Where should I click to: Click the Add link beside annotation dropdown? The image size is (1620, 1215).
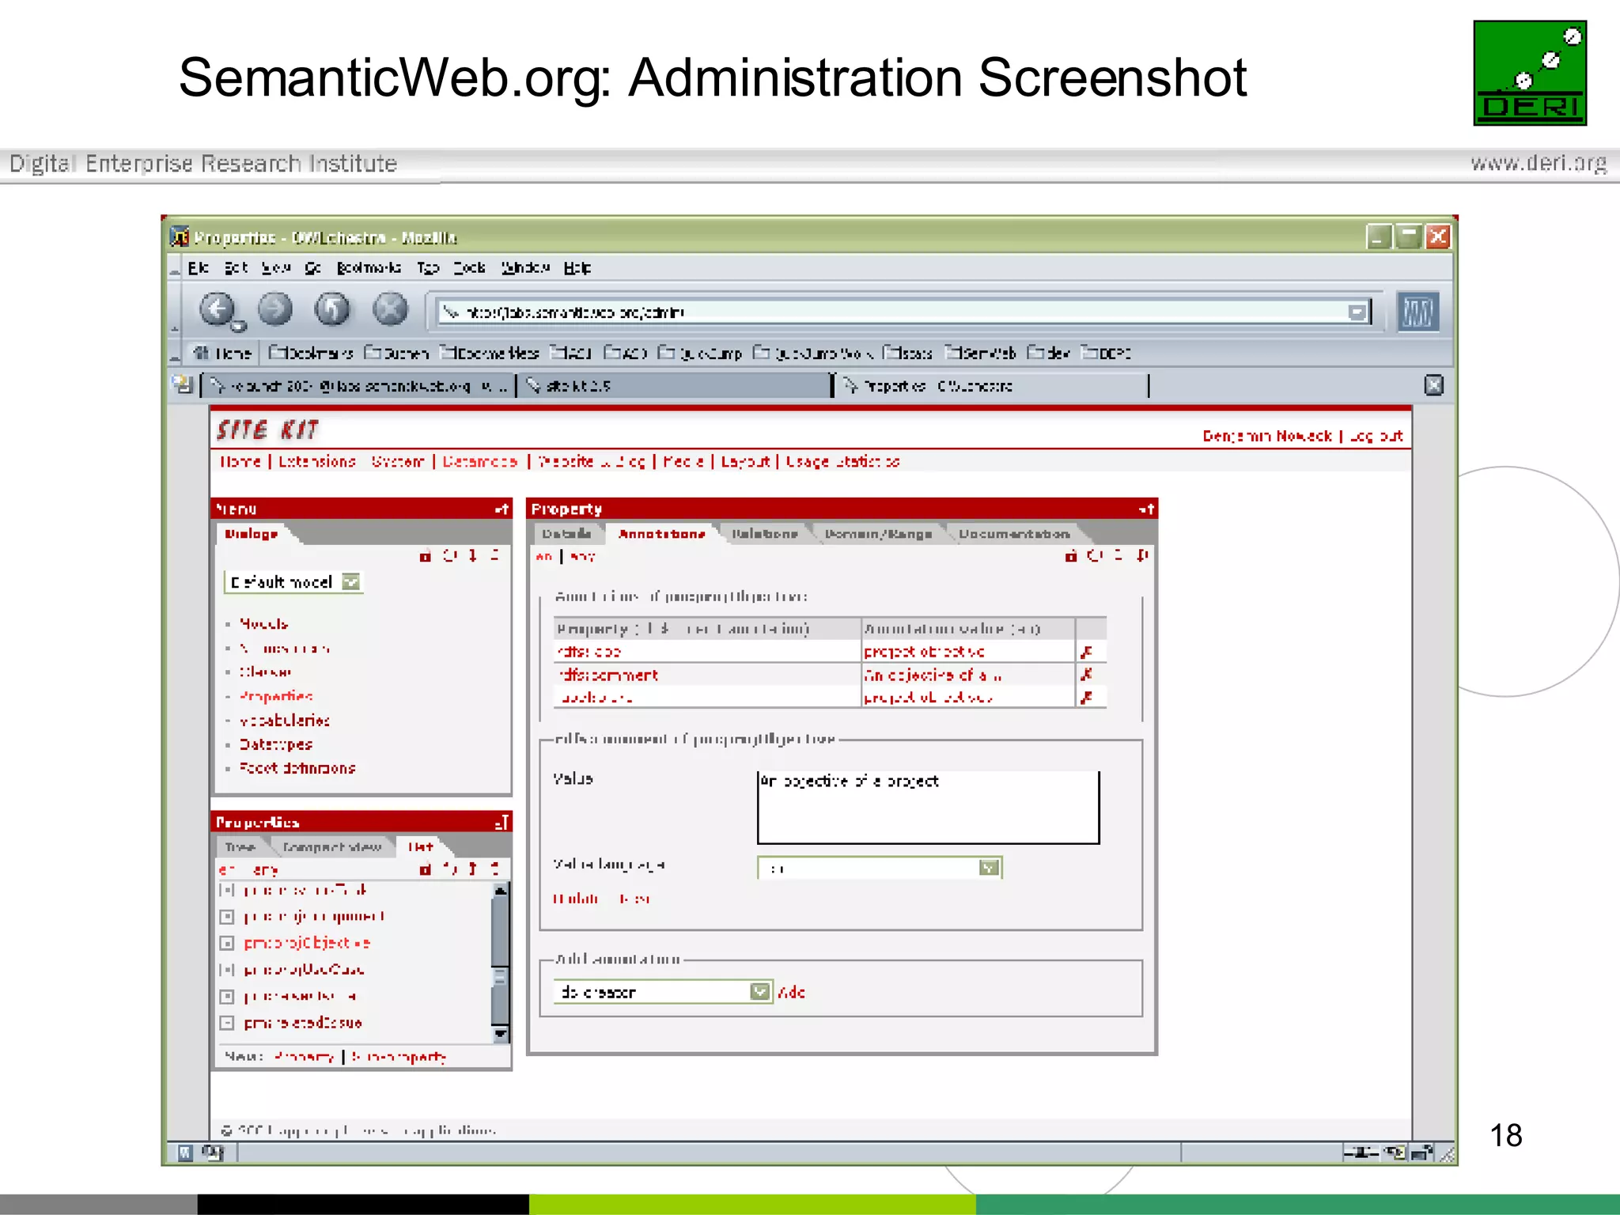pyautogui.click(x=791, y=992)
